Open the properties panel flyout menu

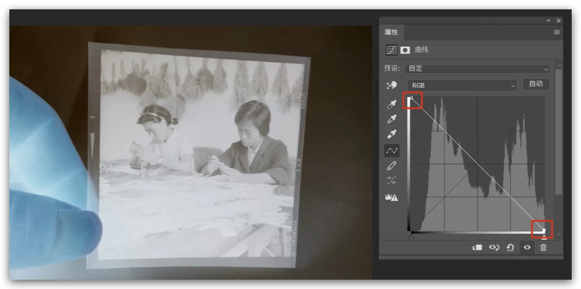(556, 32)
